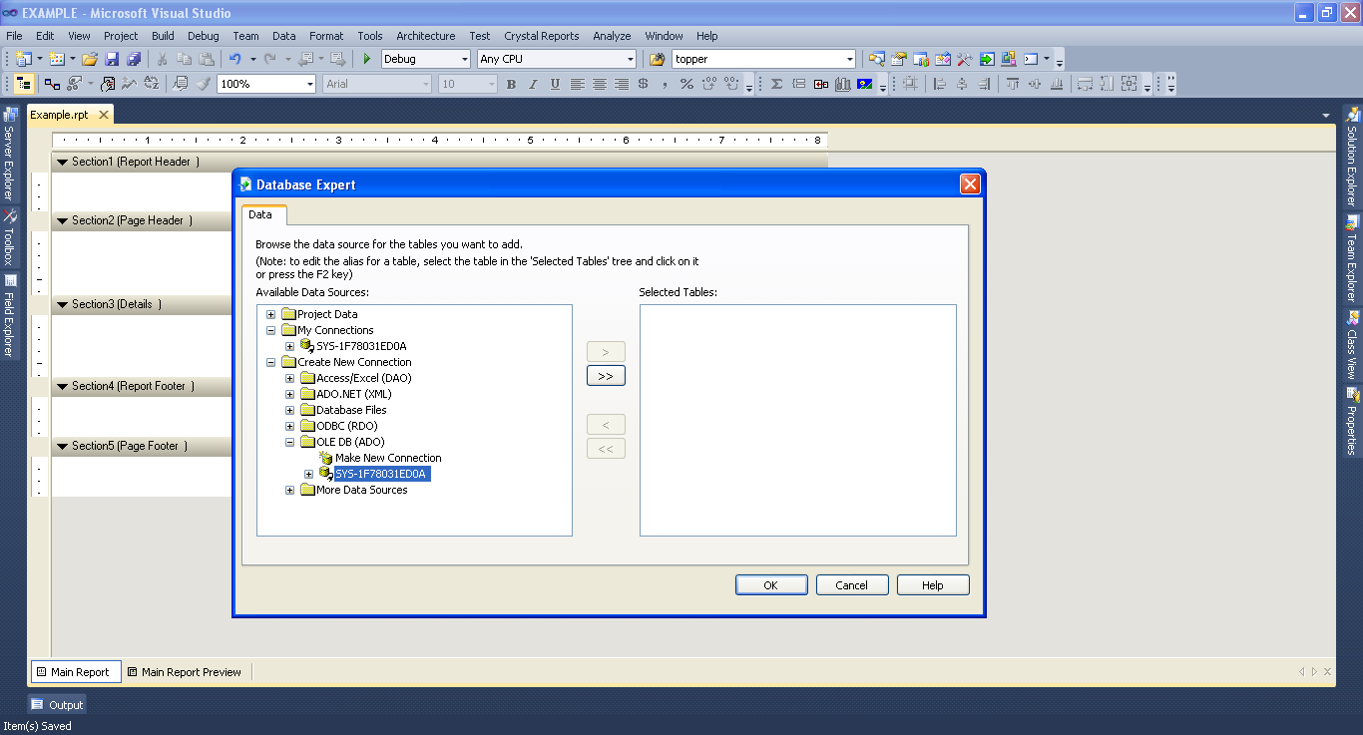The image size is (1363, 735).
Task: Select the Insert Summary tool
Action: pos(776,85)
